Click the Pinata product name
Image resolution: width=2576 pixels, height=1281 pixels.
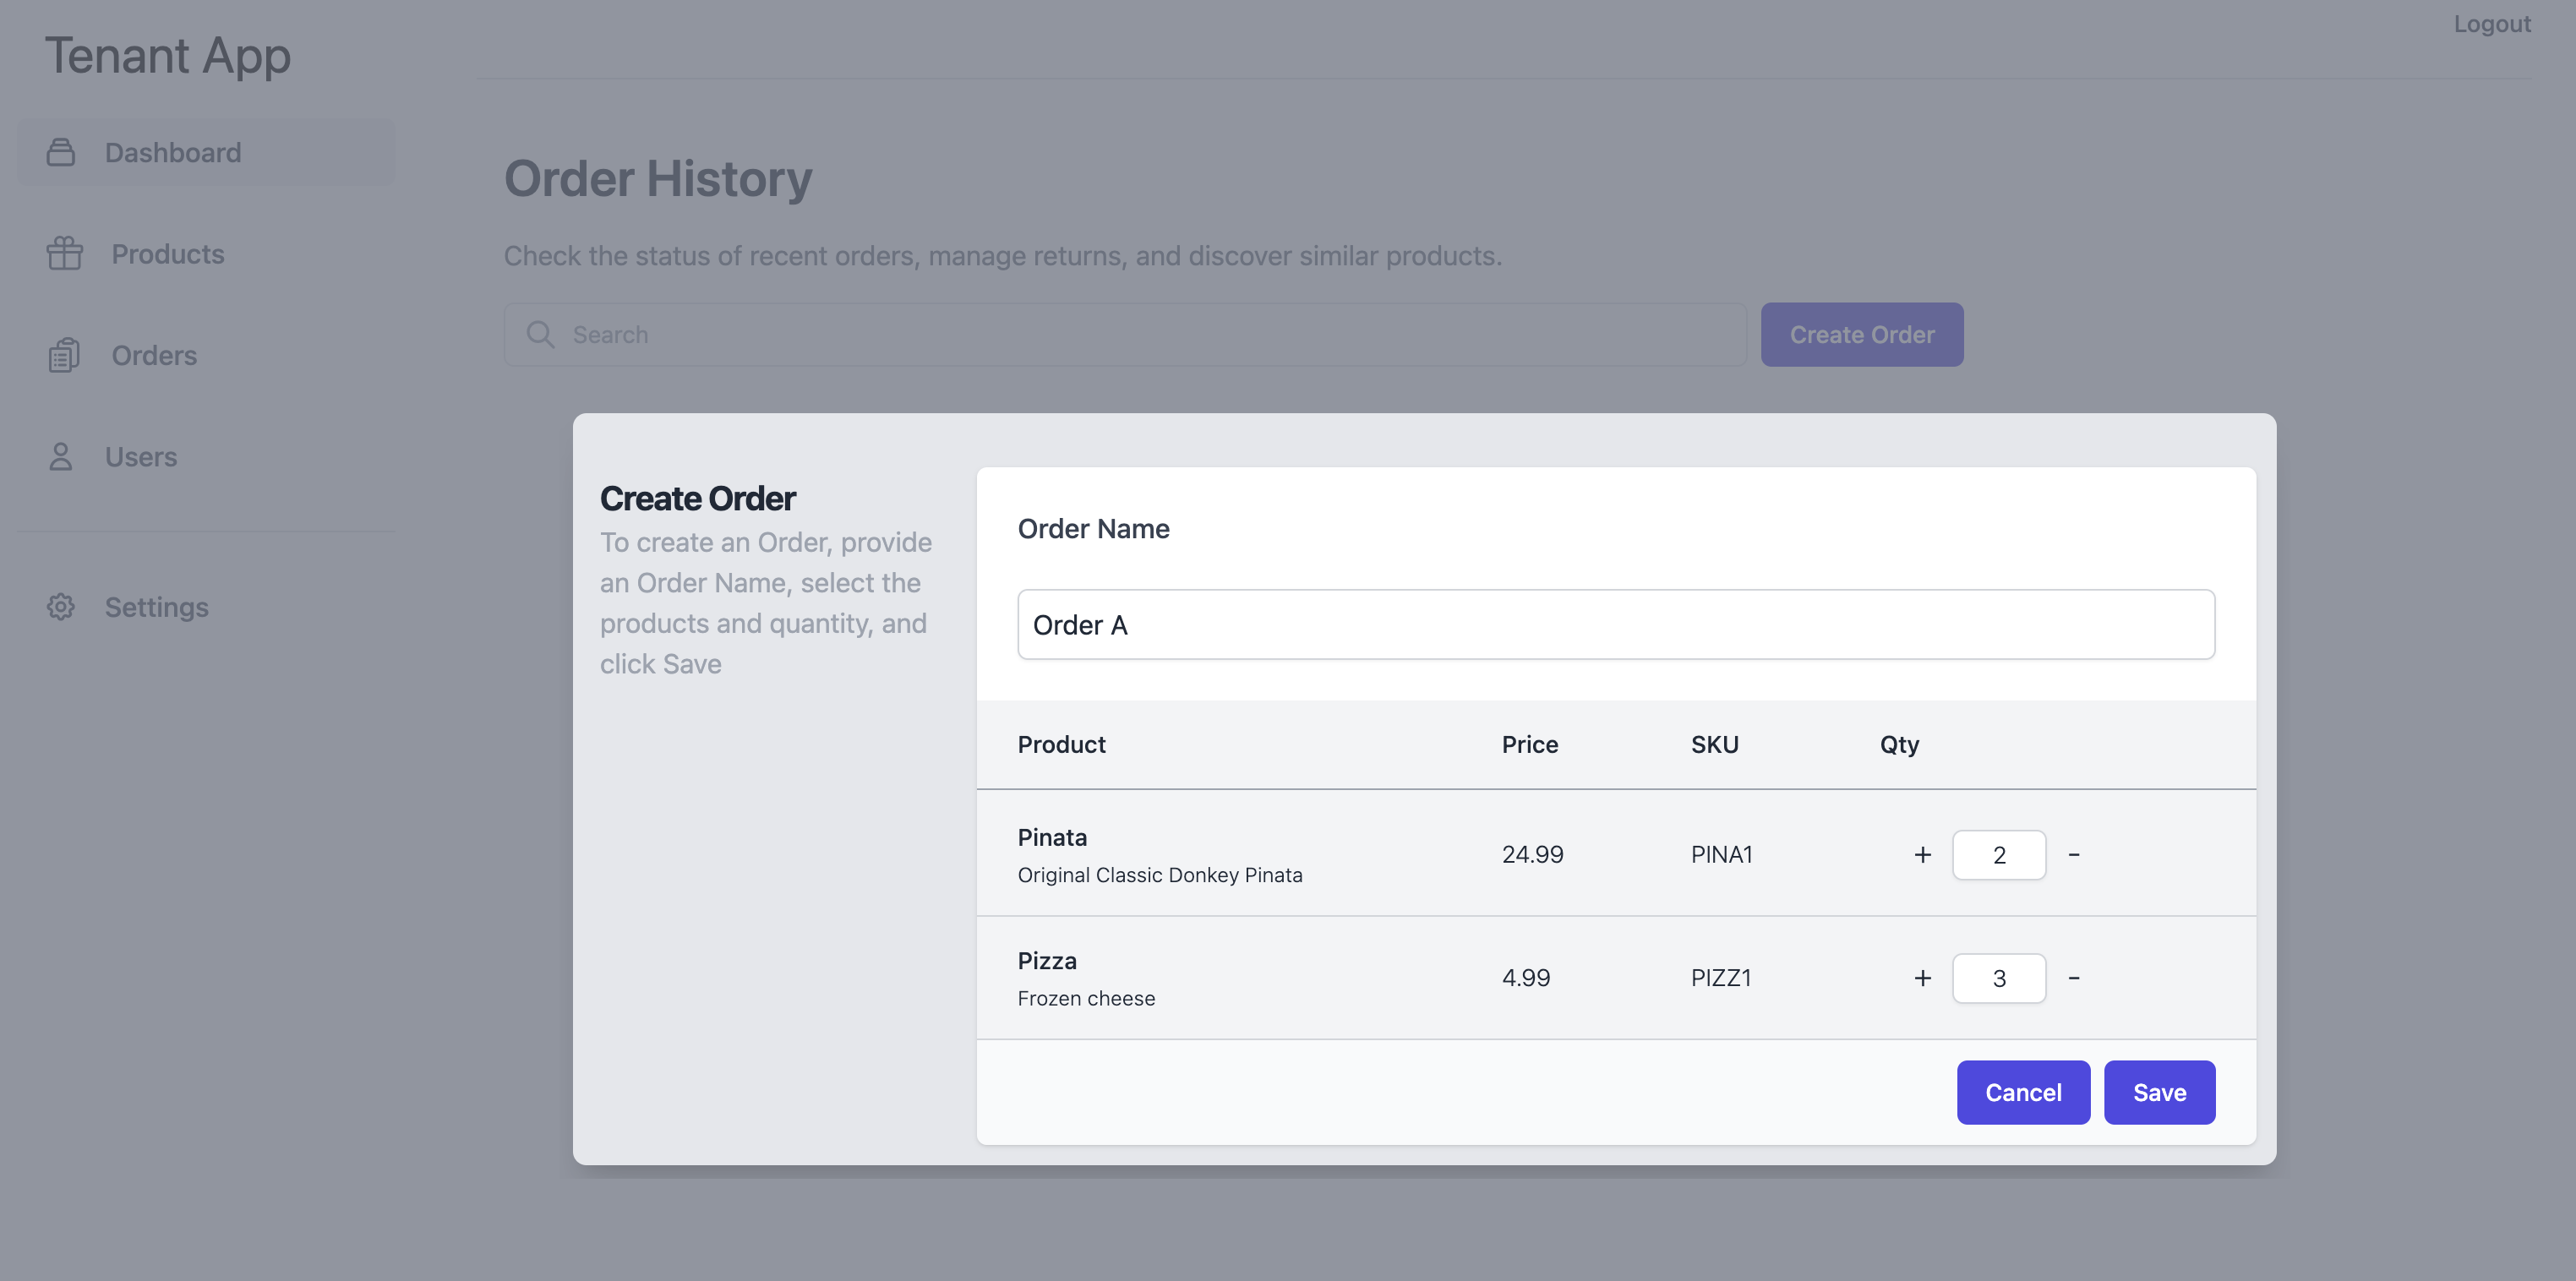click(x=1052, y=837)
